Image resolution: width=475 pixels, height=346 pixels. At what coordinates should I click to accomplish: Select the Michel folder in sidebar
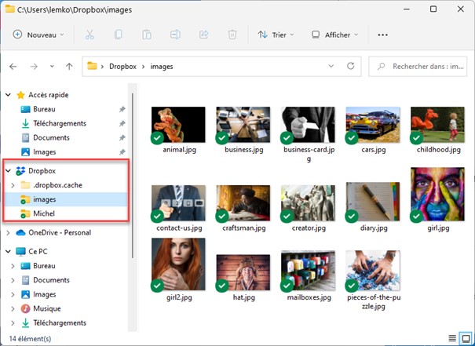(x=44, y=213)
